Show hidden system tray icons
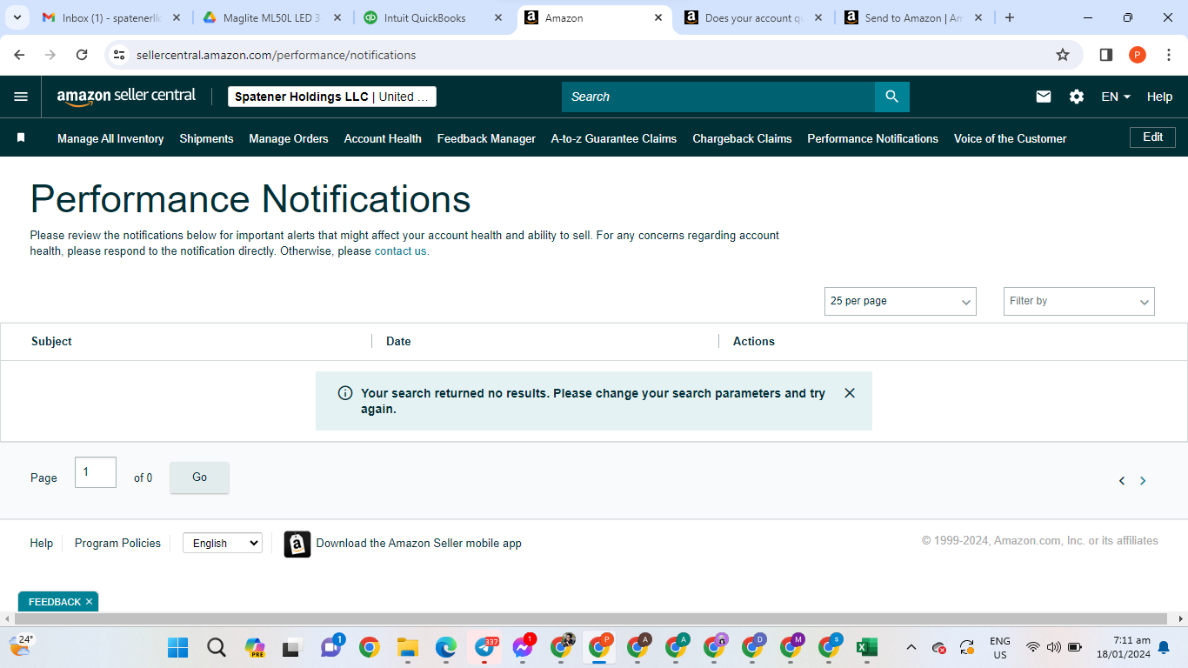The width and height of the screenshot is (1188, 668). tap(911, 647)
